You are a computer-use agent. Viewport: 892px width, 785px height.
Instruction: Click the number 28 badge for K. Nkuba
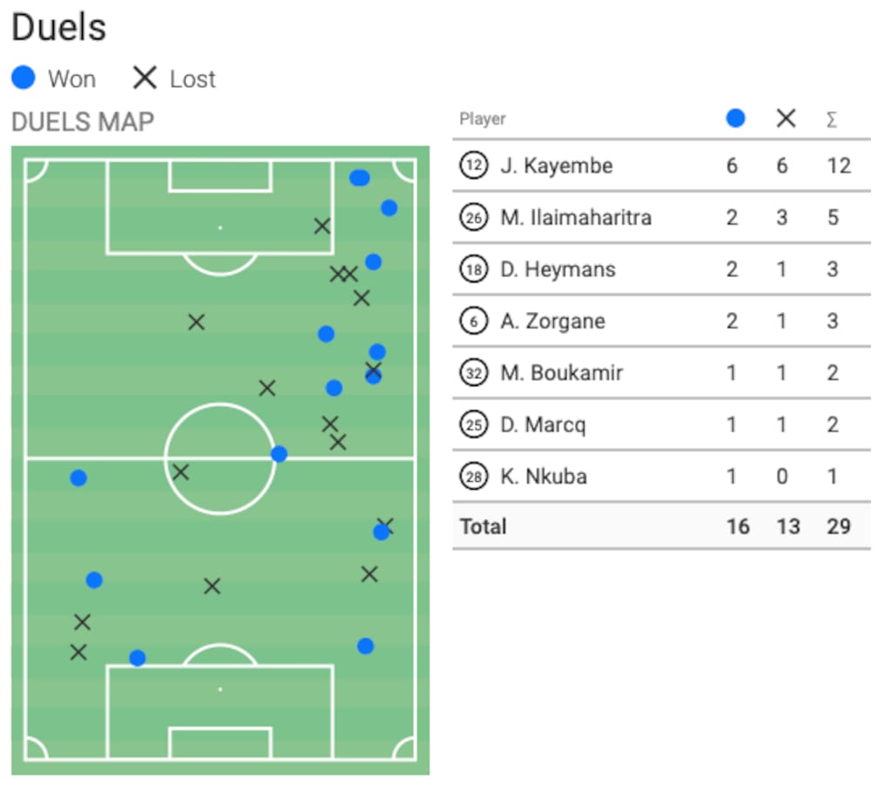click(x=473, y=477)
